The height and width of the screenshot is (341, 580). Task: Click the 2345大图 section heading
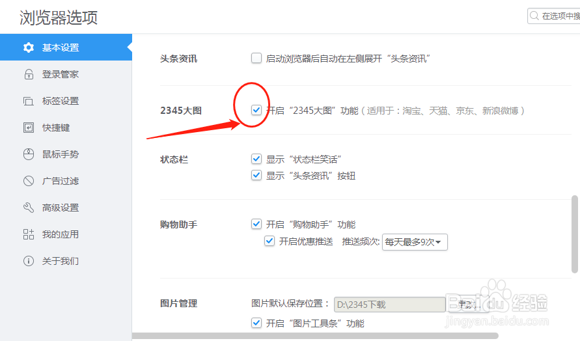(181, 110)
